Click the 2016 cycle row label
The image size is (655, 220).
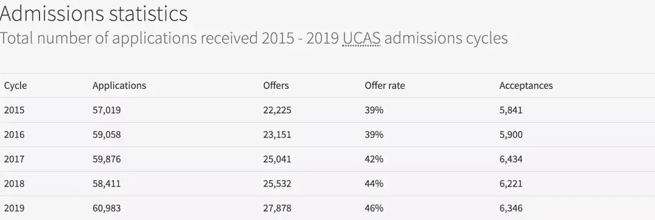point(14,135)
